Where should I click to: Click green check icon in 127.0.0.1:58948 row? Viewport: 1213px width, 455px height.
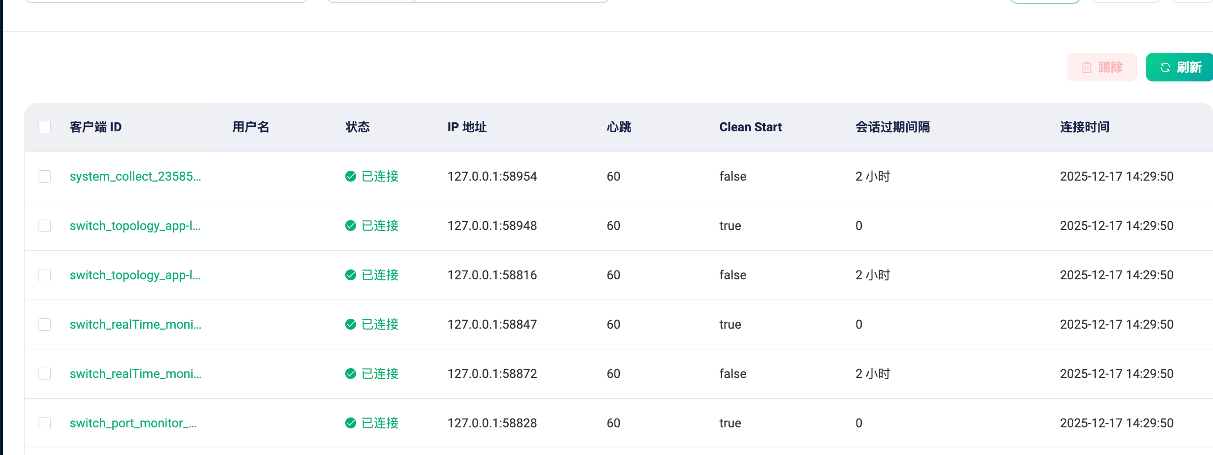(351, 226)
